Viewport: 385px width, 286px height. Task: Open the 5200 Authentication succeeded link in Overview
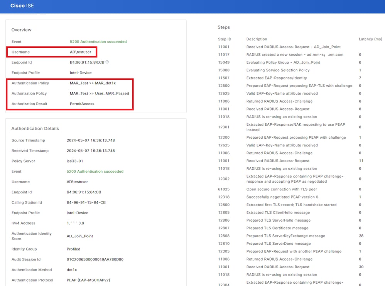tap(98, 42)
